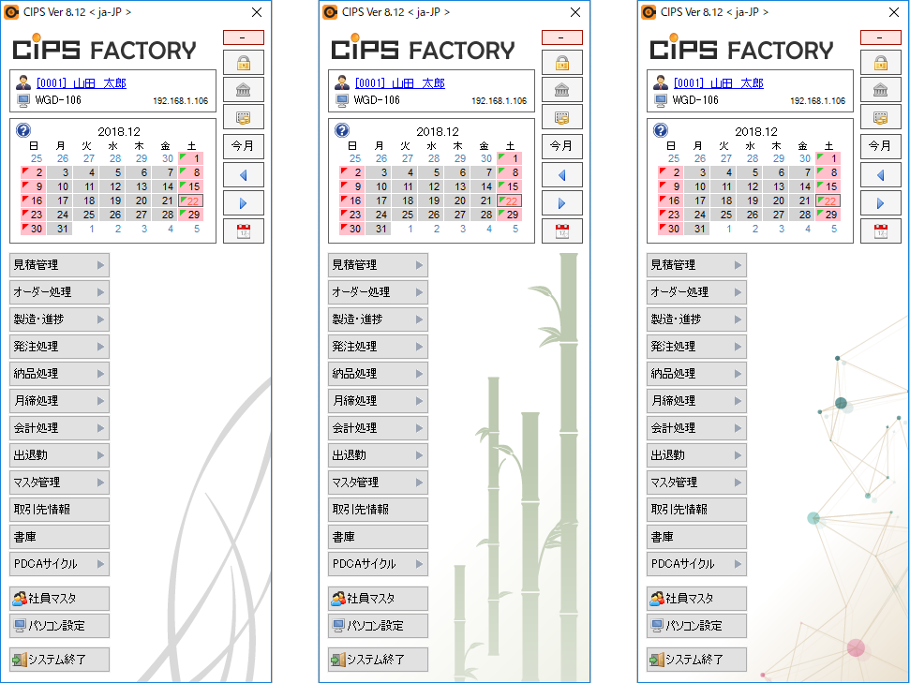Click システム終了 in swirl-background window

click(59, 660)
